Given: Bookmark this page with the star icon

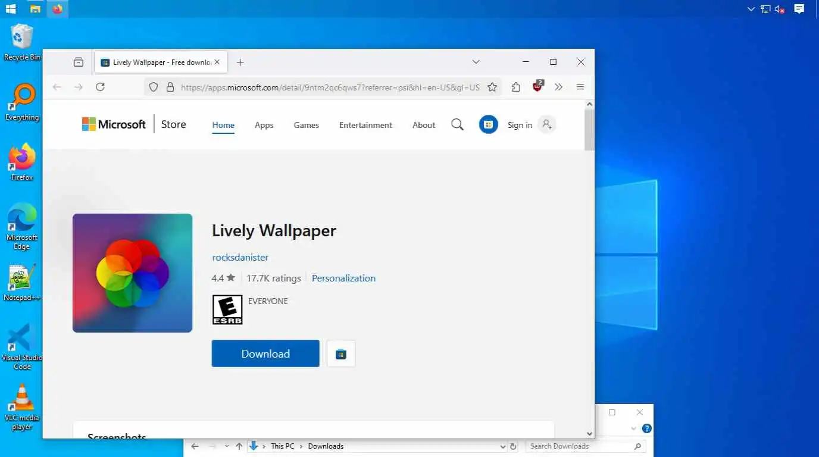Looking at the screenshot, I should [x=492, y=87].
